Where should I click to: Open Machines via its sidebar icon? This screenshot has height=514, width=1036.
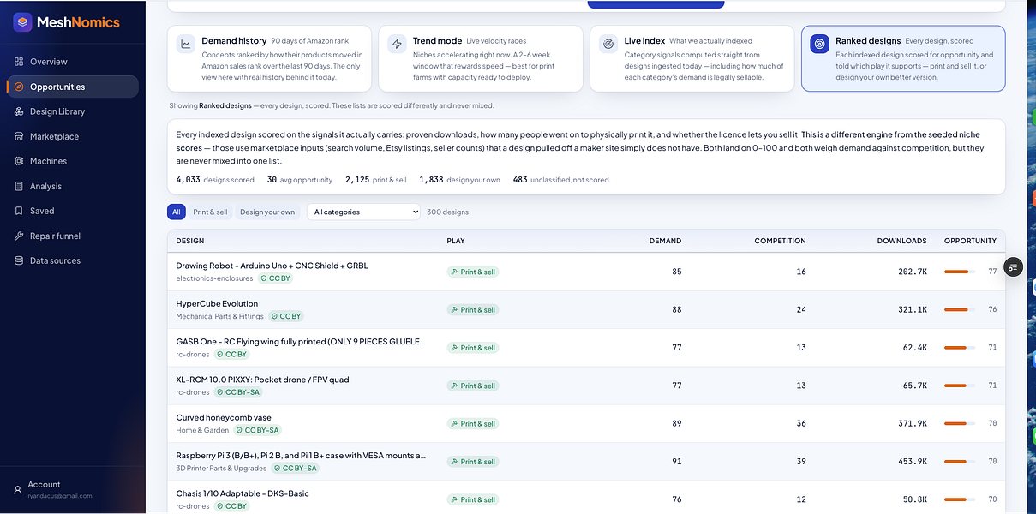coord(19,161)
